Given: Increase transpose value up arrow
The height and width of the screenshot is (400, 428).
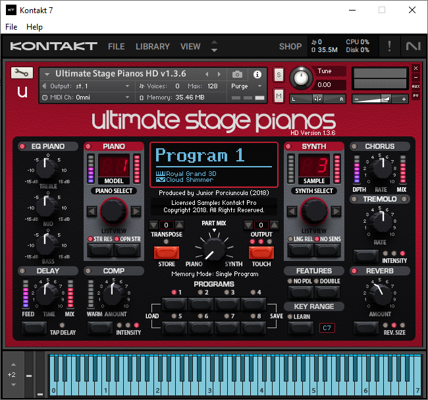Looking at the screenshot, I should click(179, 225).
